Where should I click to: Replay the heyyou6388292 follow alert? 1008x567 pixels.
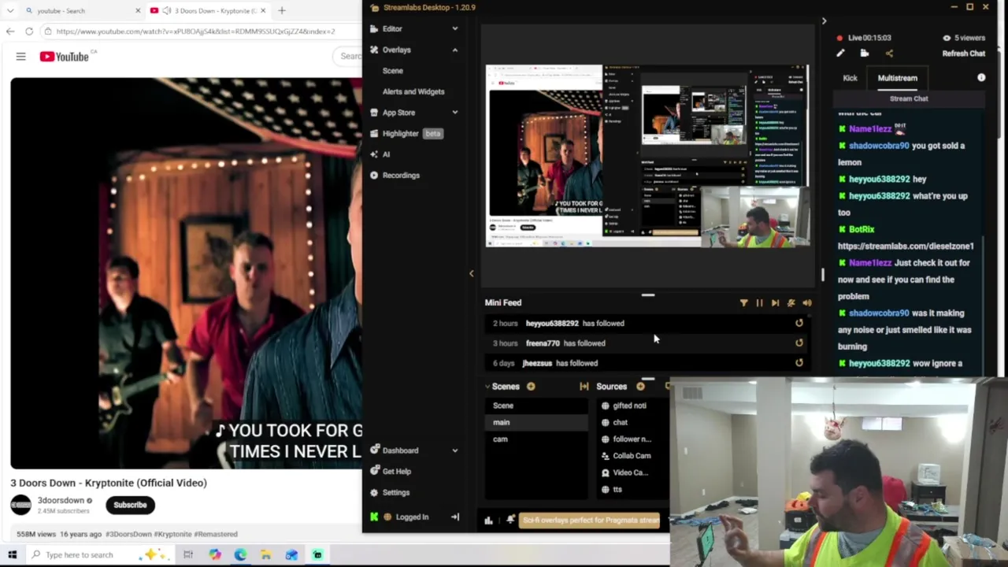click(x=799, y=323)
